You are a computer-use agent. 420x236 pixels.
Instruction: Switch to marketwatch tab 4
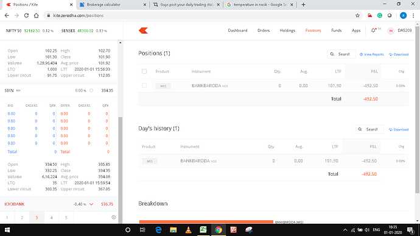click(x=51, y=218)
